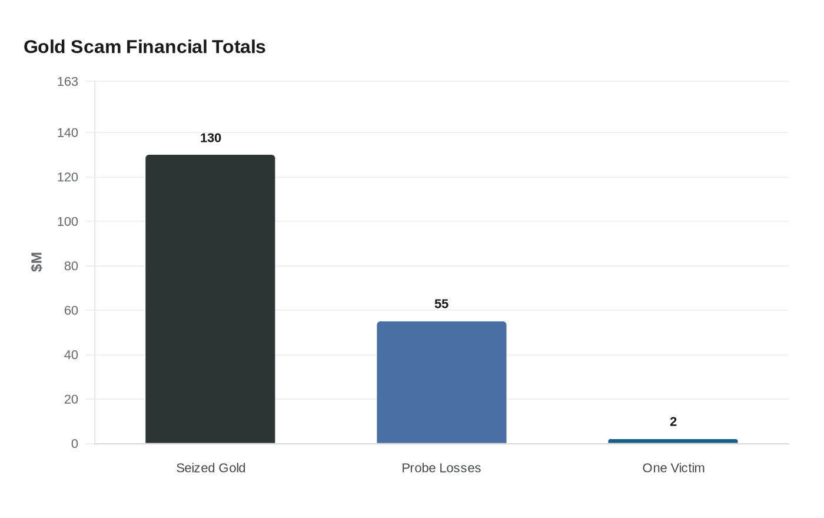Click the Seized Gold axis label
The image size is (824, 518).
(x=211, y=468)
